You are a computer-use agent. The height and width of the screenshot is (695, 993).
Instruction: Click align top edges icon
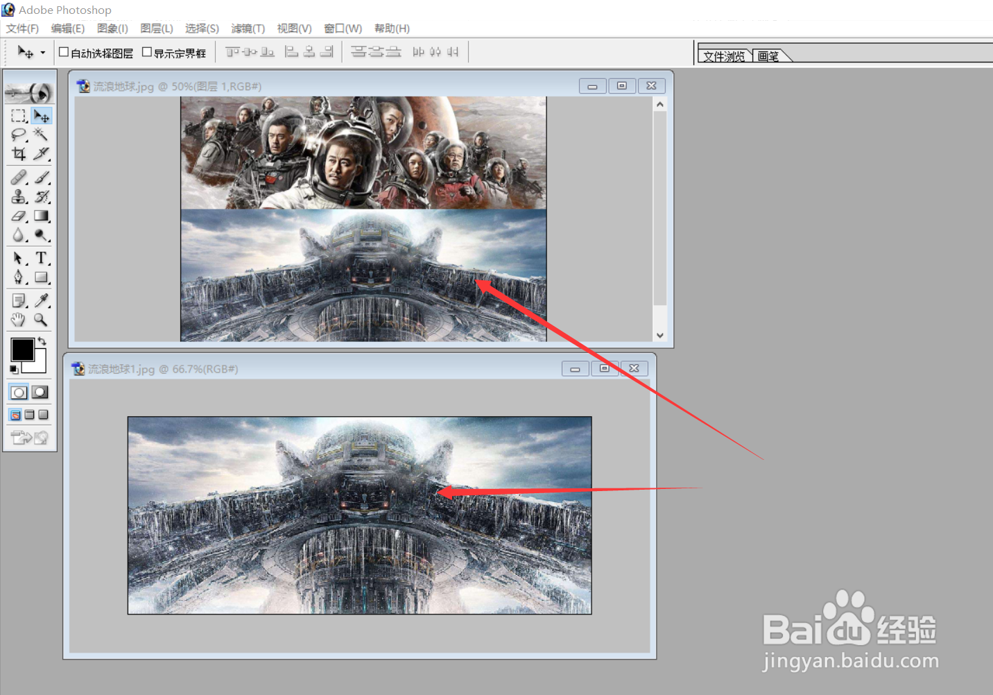click(232, 52)
